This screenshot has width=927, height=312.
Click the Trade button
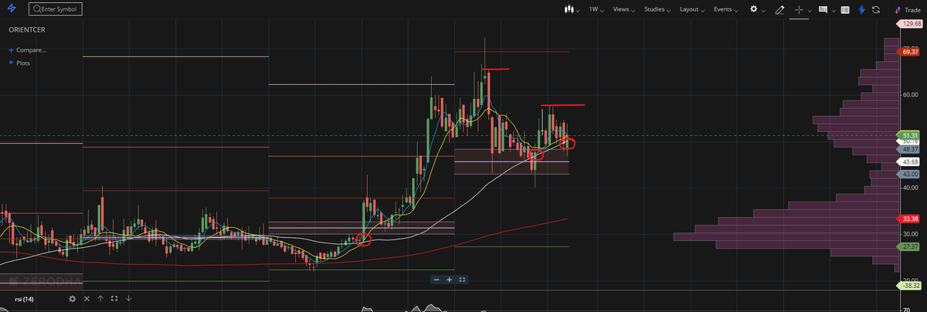point(907,10)
